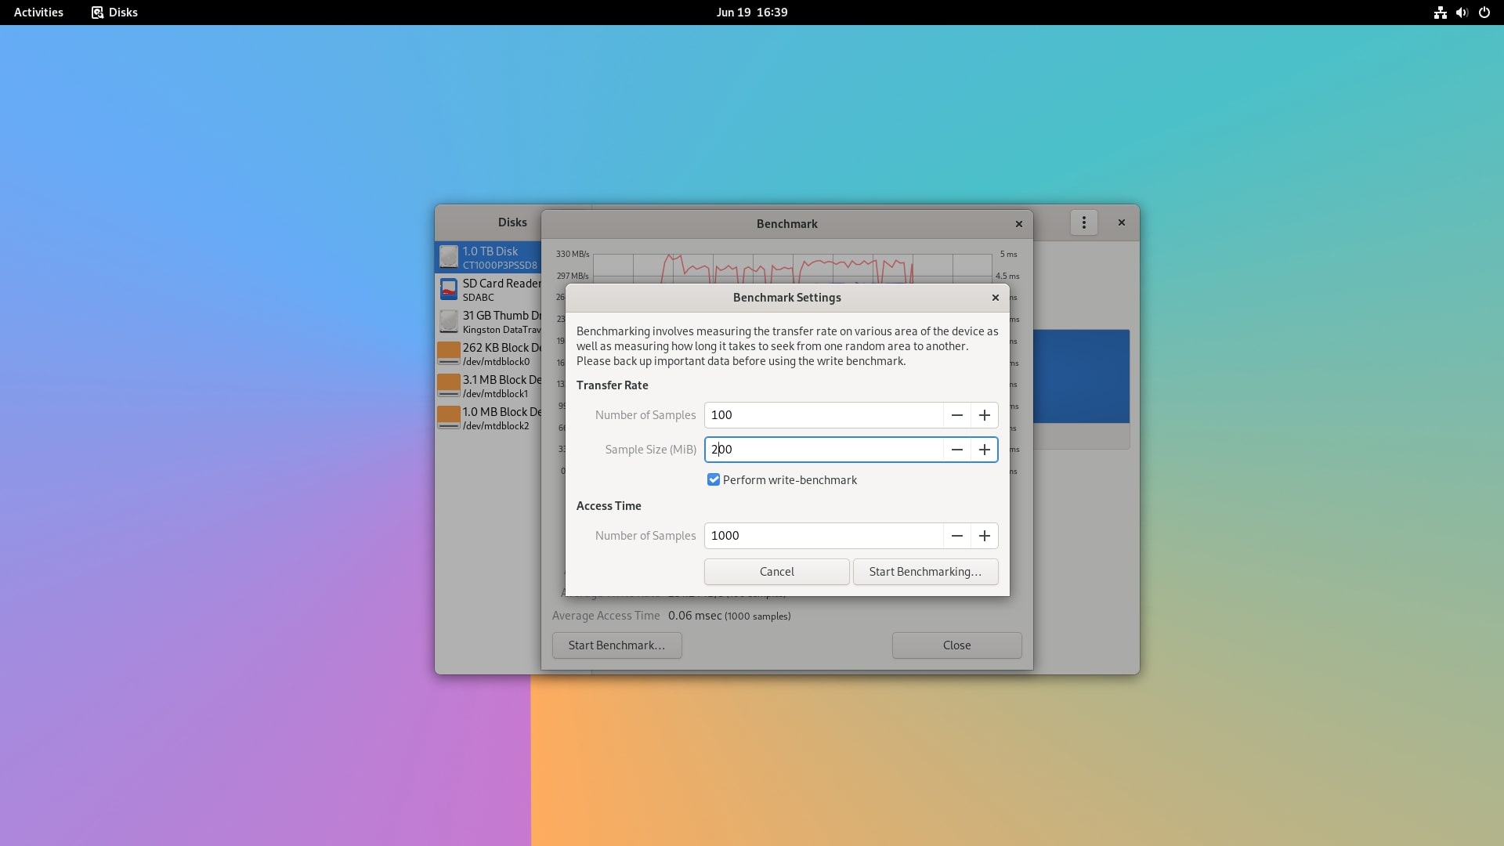Click the Access Time samples field
This screenshot has width=1504, height=846.
[x=822, y=536]
